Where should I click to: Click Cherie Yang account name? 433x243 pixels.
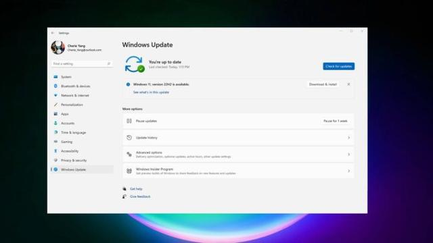(x=76, y=46)
